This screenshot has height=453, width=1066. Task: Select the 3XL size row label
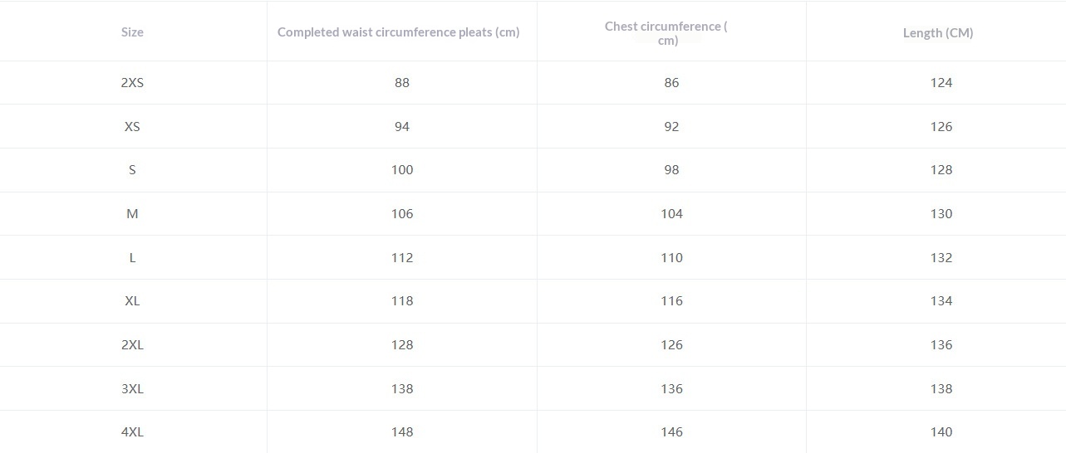pos(132,389)
